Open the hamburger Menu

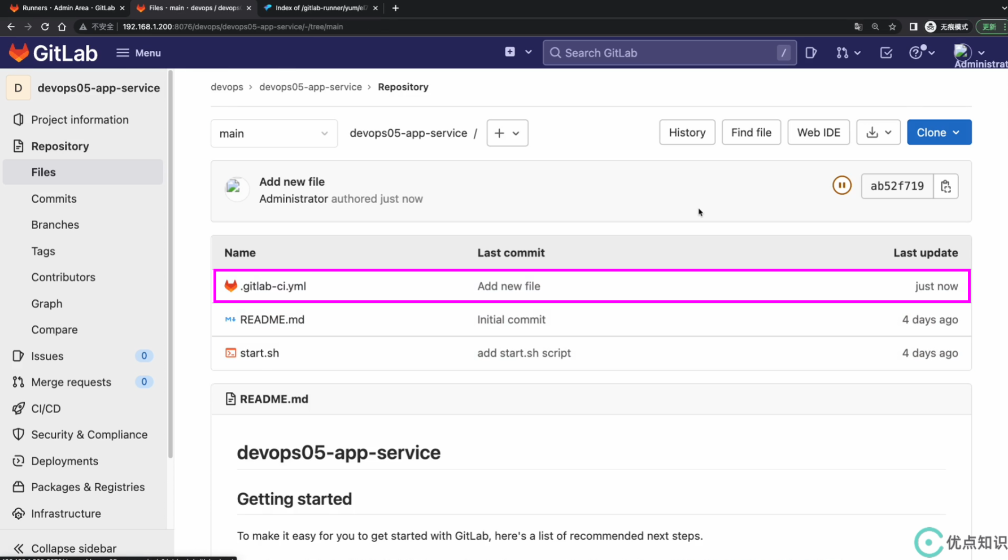coord(138,53)
